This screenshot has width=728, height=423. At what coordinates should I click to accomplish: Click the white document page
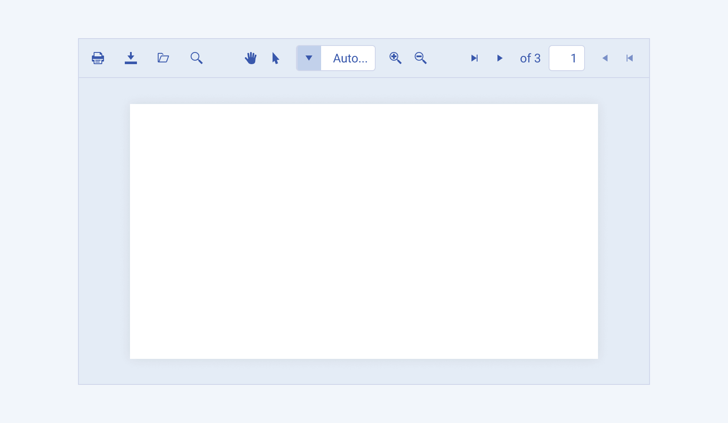(x=364, y=231)
